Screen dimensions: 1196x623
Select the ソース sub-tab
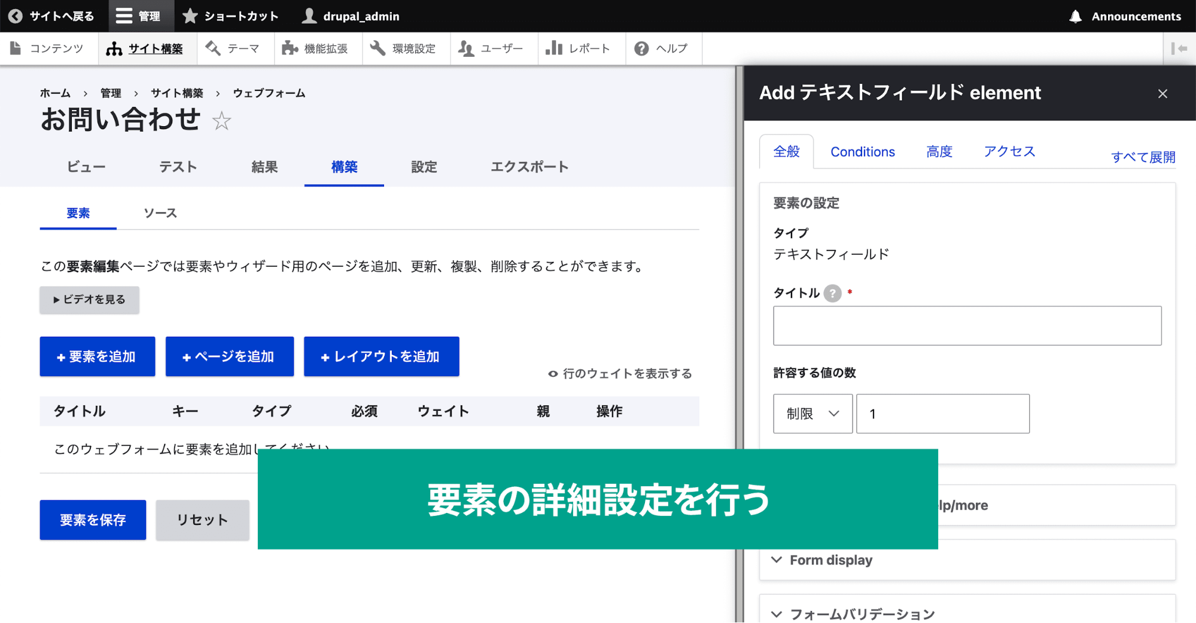[160, 213]
